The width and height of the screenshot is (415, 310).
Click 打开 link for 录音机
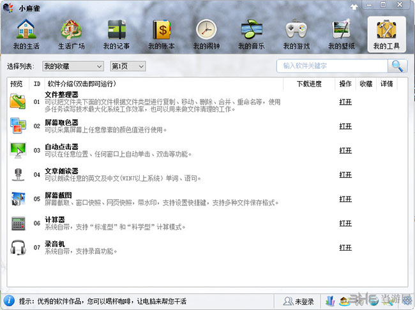[x=345, y=248]
